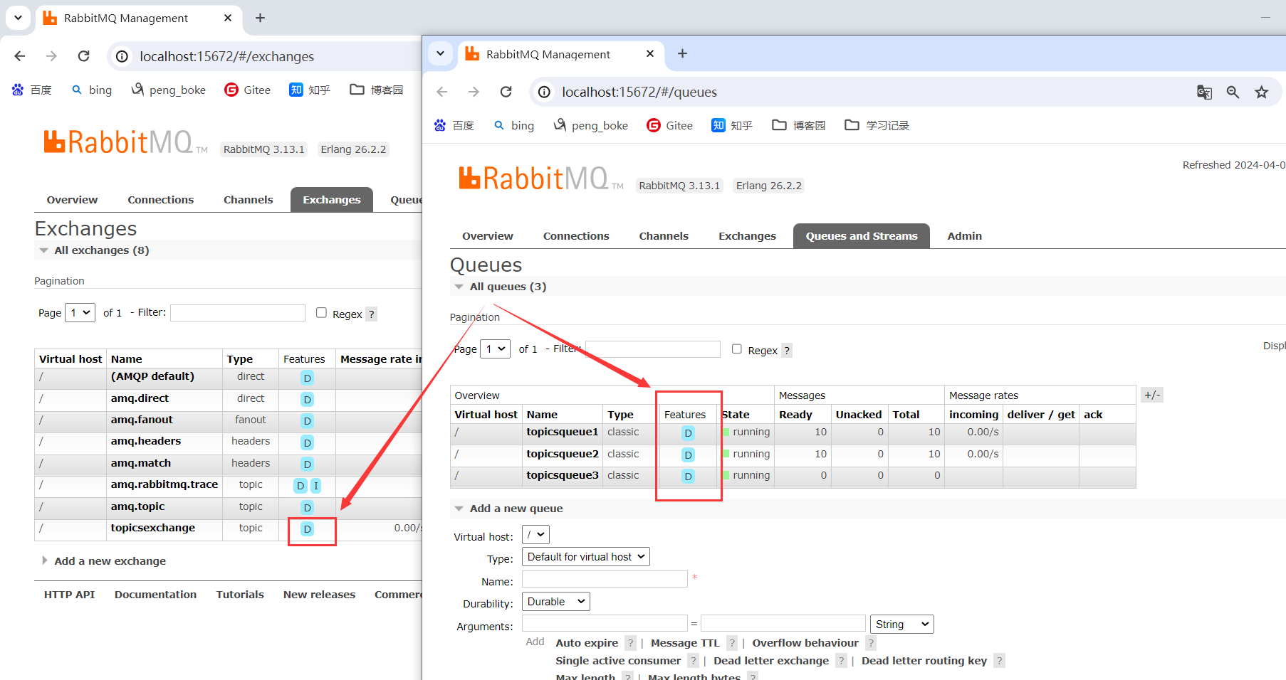Open the bing bookmark in queues window
Image resolution: width=1286 pixels, height=680 pixels.
(x=513, y=125)
